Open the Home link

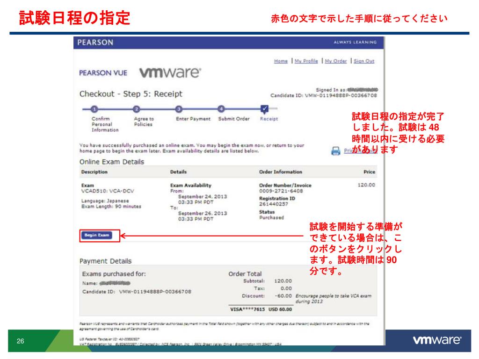pyautogui.click(x=281, y=61)
